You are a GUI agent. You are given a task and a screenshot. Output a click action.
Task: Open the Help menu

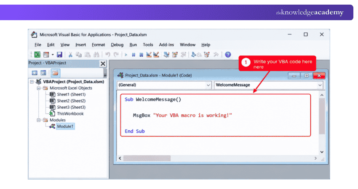(206, 45)
